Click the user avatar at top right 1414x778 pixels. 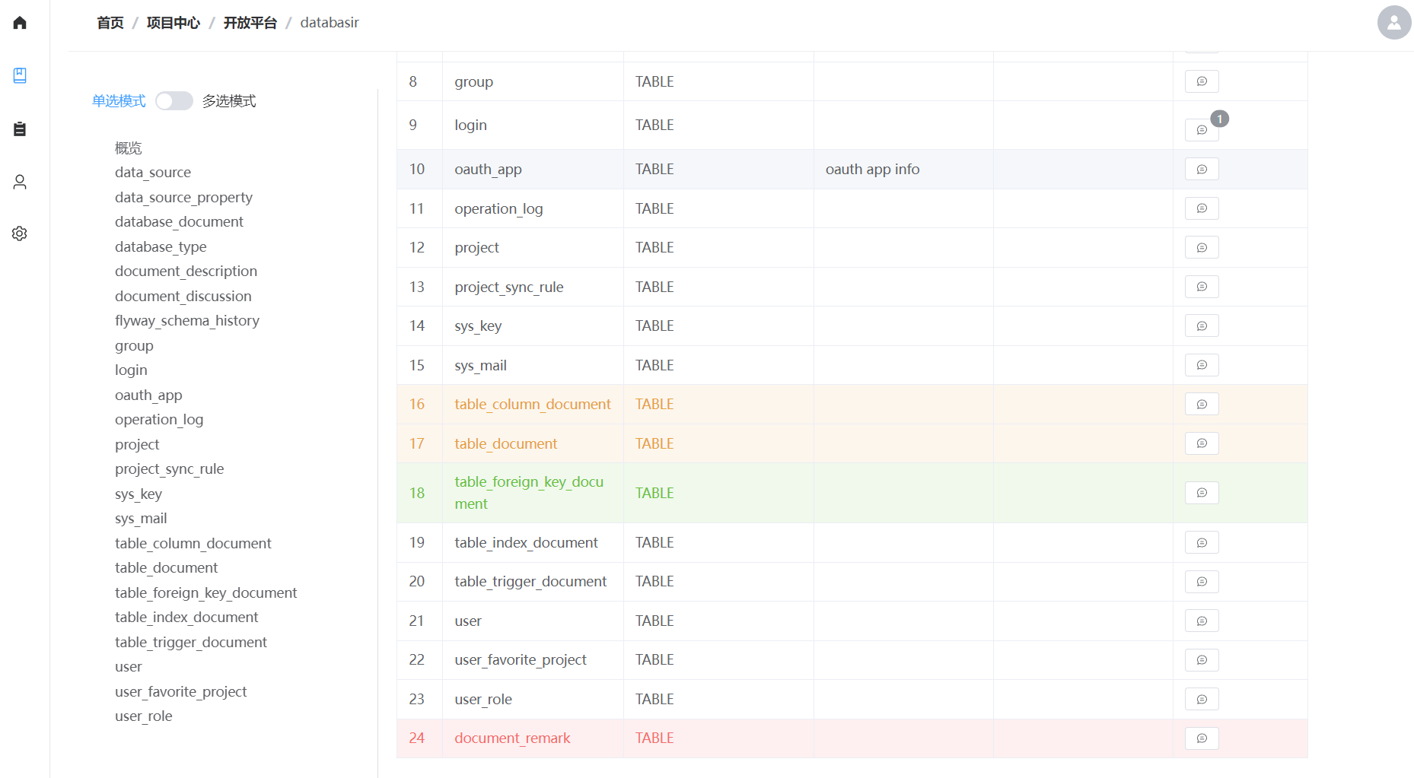[x=1393, y=23]
